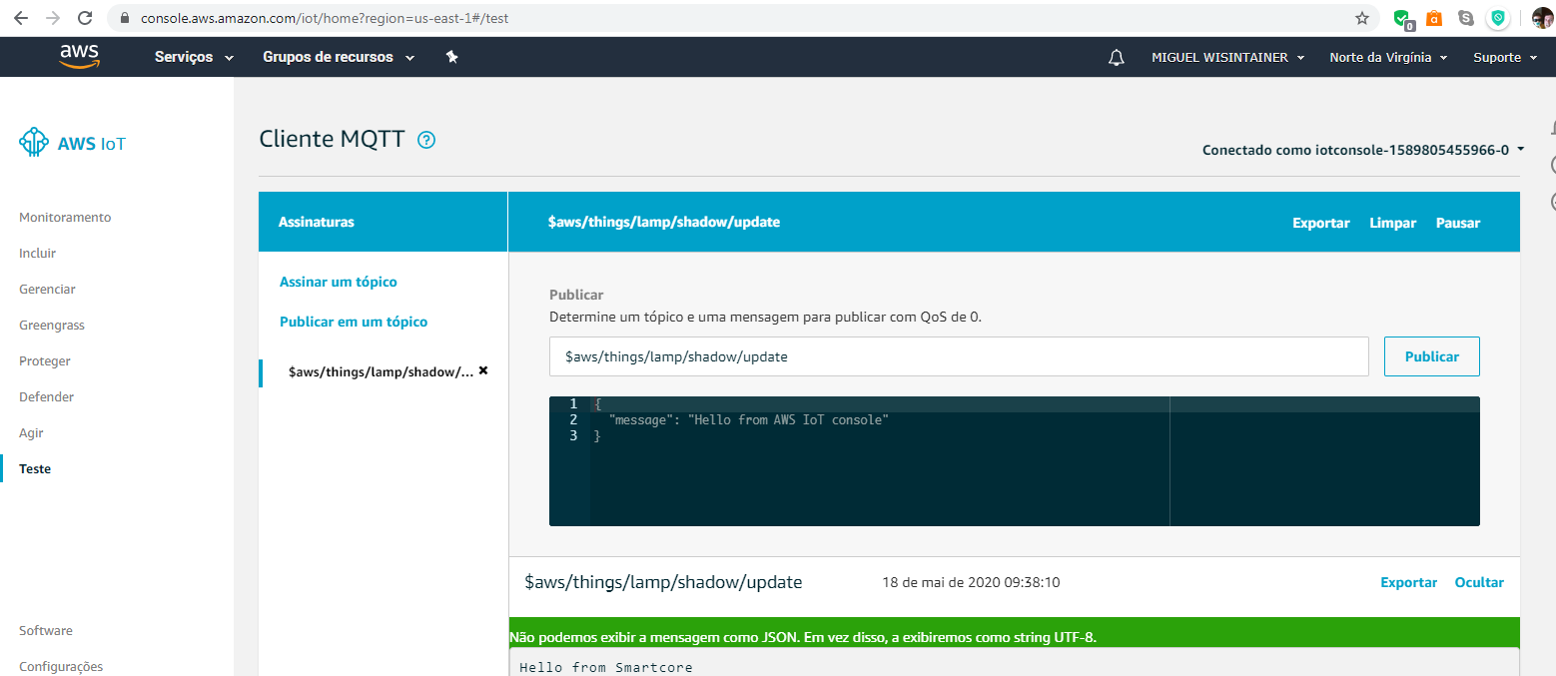Go to AWS home via logo
Viewport: 1556px width, 676px height.
pyautogui.click(x=79, y=57)
